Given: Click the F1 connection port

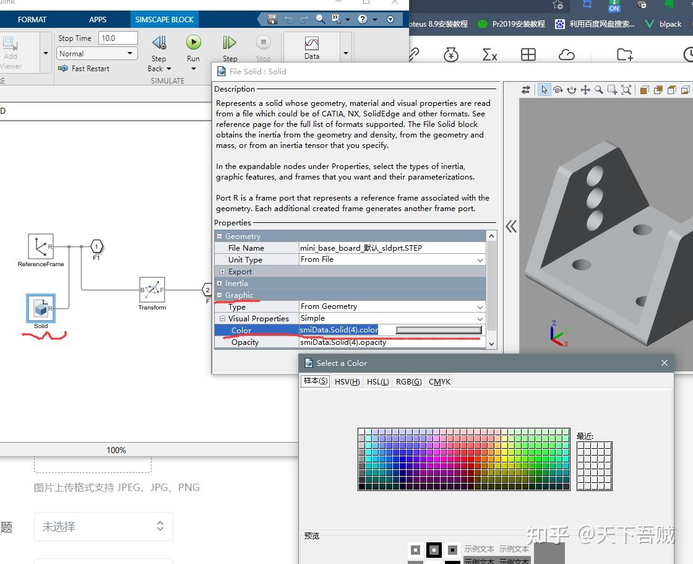Looking at the screenshot, I should point(97,246).
